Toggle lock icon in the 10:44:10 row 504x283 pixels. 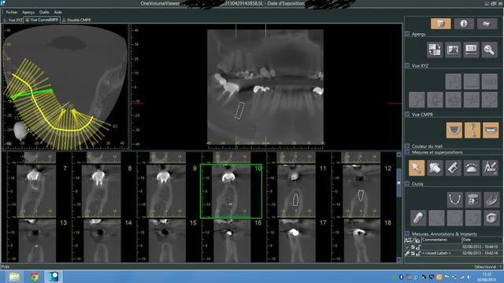click(418, 247)
